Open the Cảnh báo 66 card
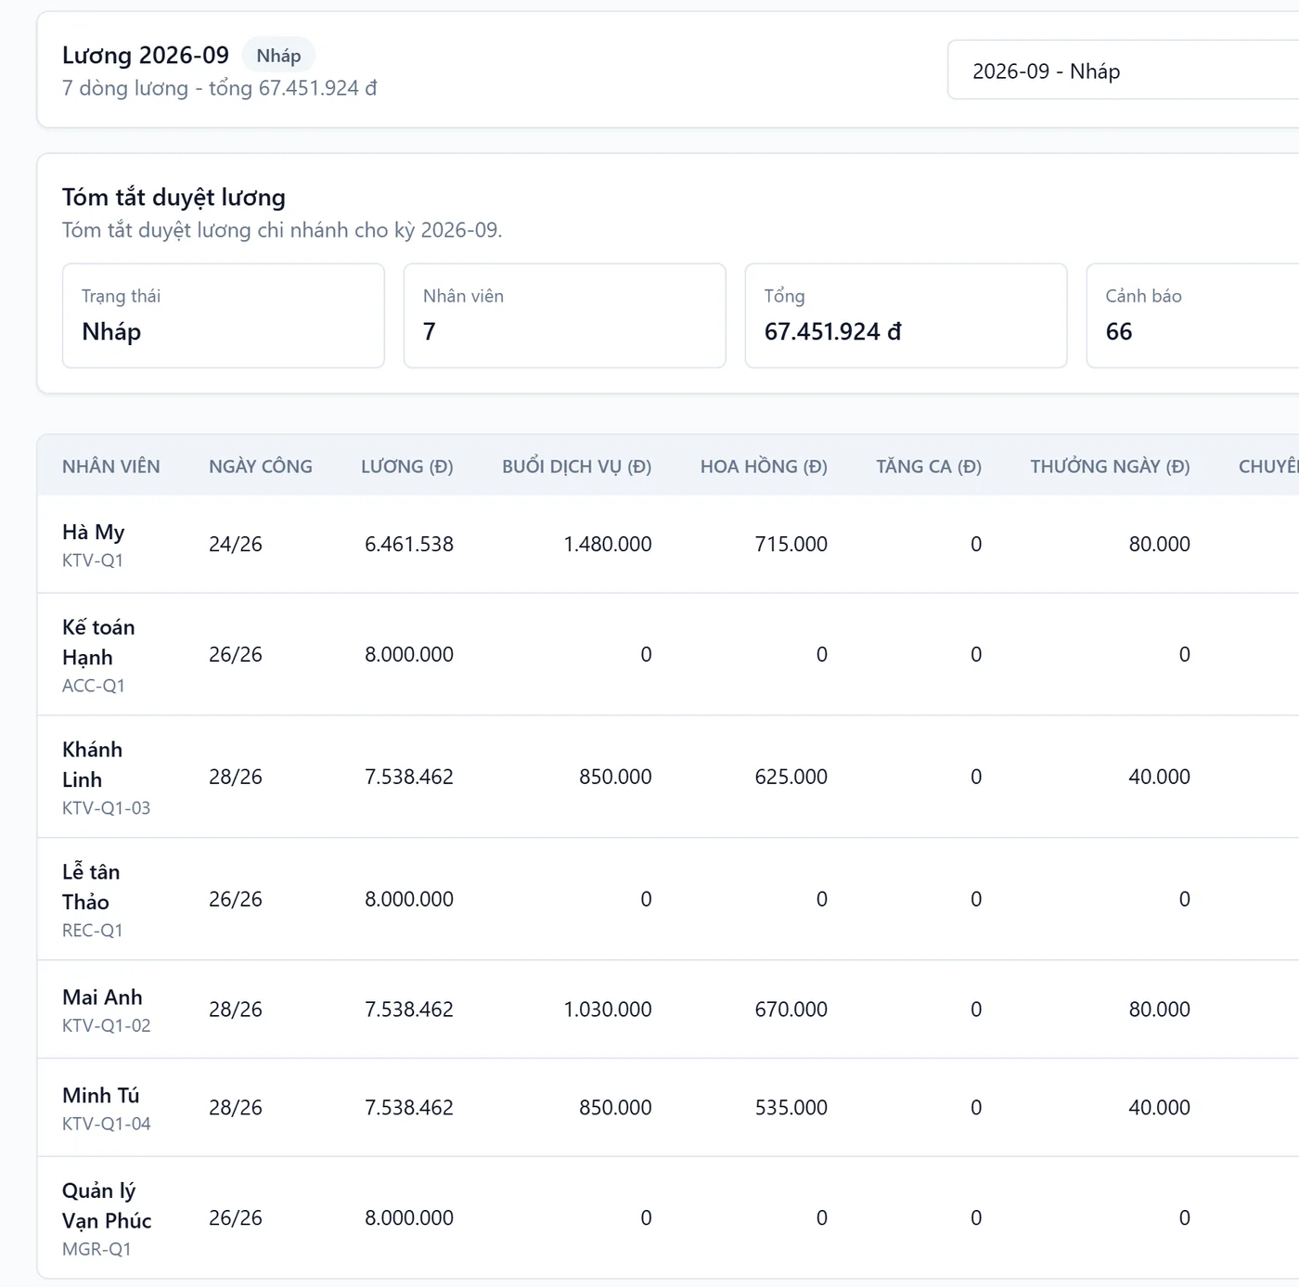Image resolution: width=1299 pixels, height=1287 pixels. 1193,315
